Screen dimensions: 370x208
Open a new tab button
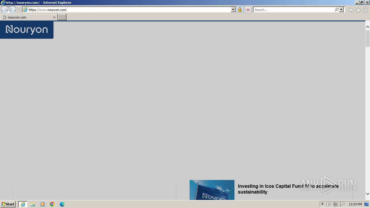coord(62,17)
